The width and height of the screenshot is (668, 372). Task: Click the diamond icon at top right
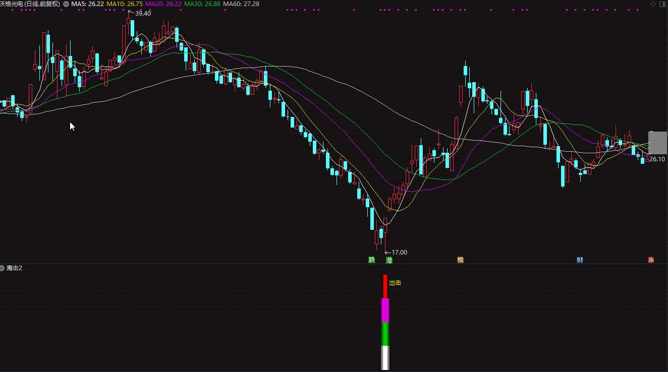[653, 4]
